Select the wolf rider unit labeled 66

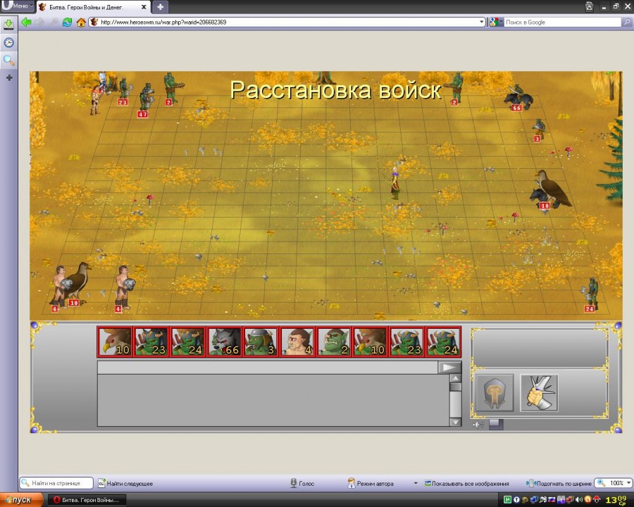[x=518, y=97]
